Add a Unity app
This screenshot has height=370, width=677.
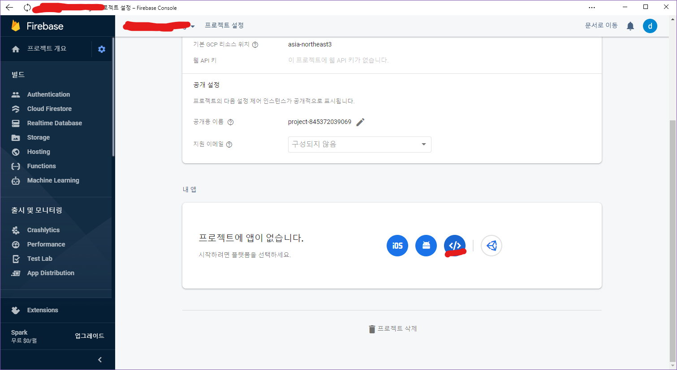492,246
